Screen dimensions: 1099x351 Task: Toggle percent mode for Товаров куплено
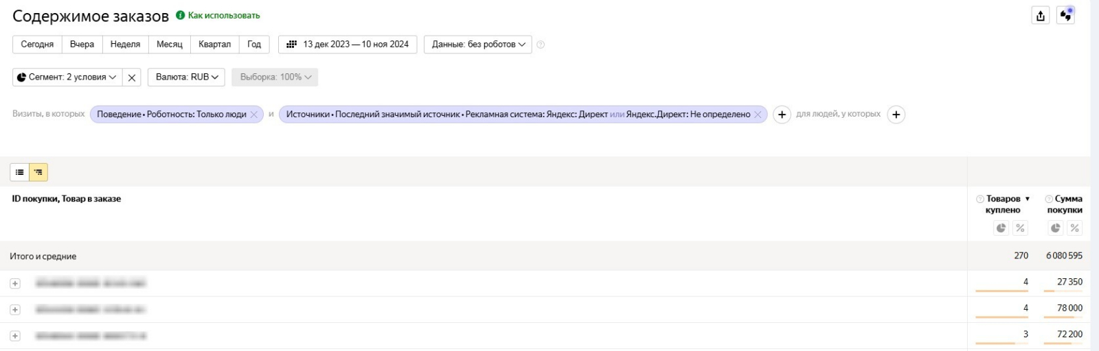(1020, 228)
